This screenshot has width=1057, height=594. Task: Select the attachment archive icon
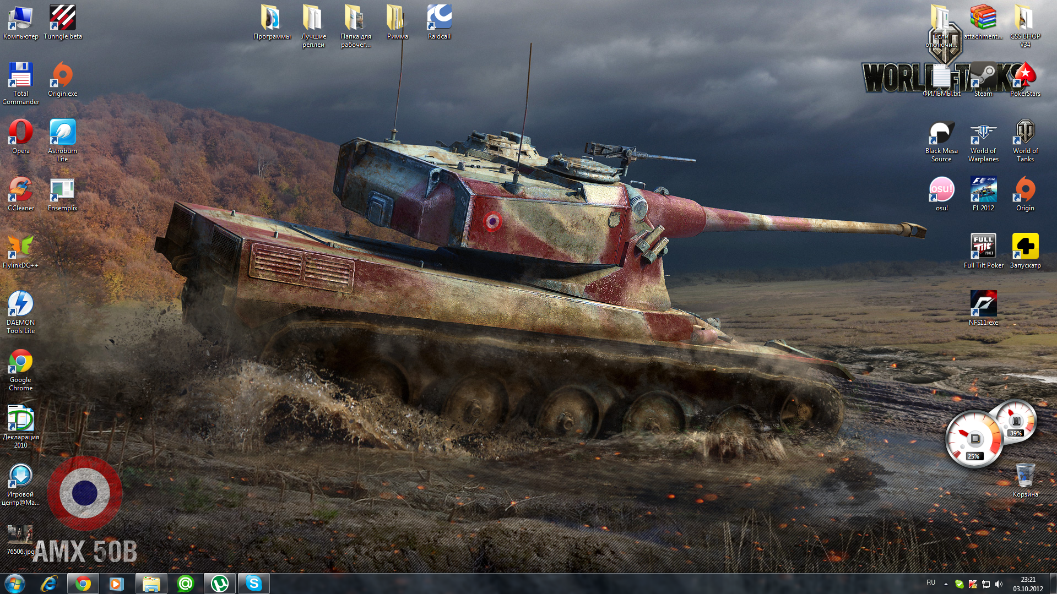point(984,22)
